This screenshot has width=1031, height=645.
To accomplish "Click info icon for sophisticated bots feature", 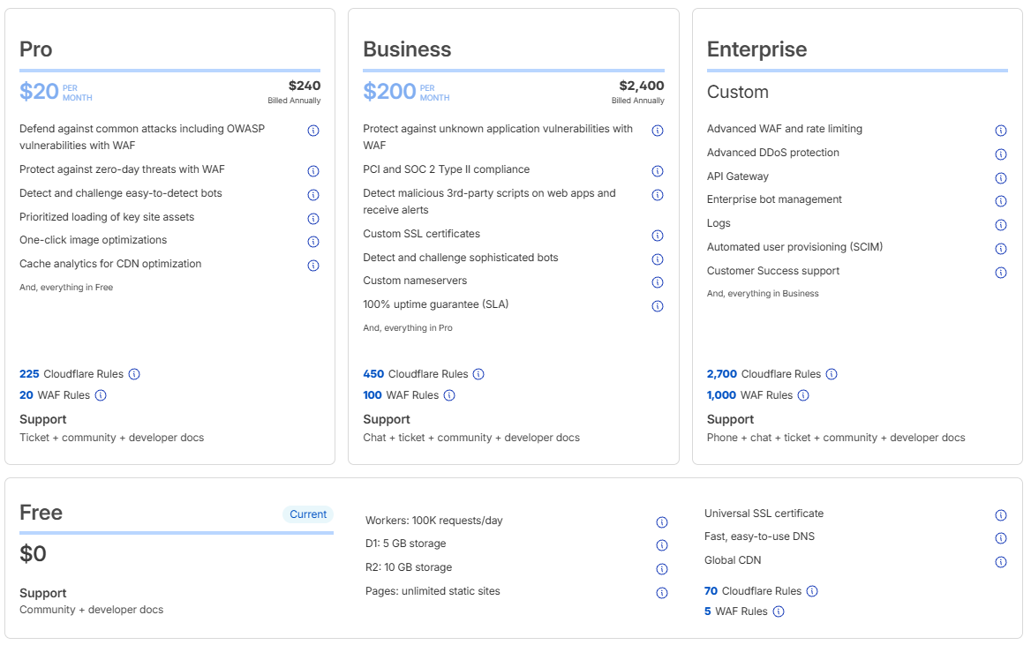I will click(x=658, y=259).
